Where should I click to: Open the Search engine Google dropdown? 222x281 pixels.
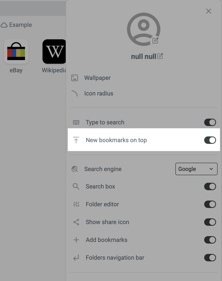pos(196,169)
